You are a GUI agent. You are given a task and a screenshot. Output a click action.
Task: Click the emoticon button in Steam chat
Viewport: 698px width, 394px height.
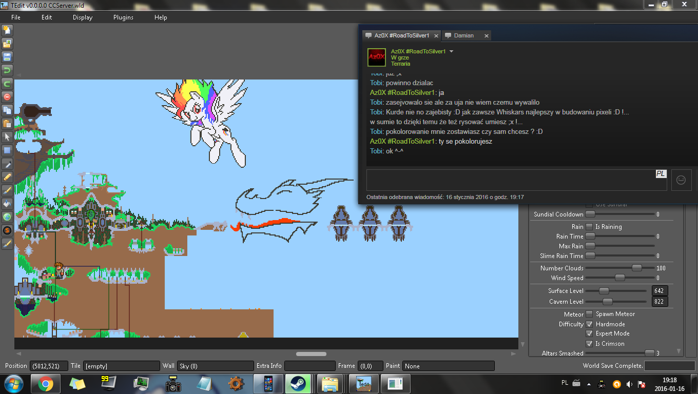click(681, 180)
